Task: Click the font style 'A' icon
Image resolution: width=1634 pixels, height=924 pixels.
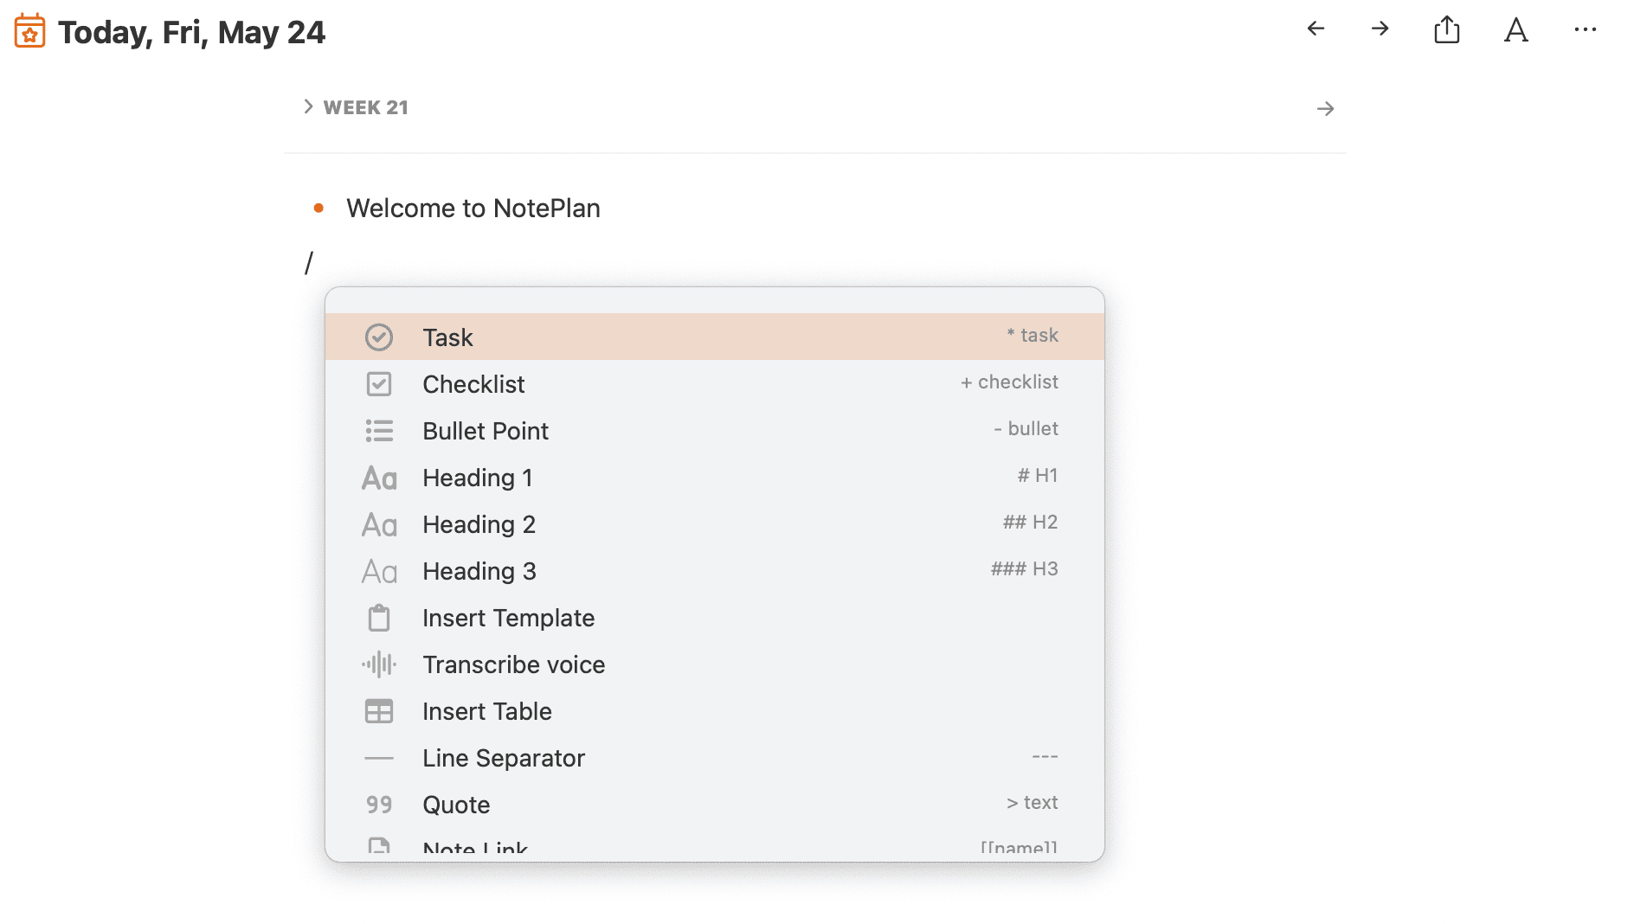Action: coord(1516,29)
